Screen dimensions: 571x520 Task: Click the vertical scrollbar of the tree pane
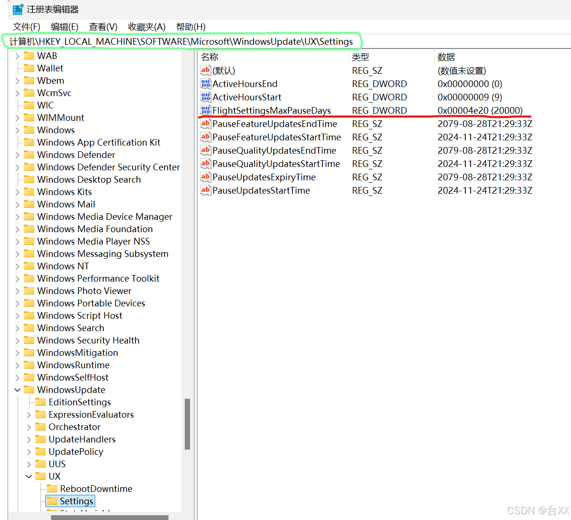coord(188,424)
